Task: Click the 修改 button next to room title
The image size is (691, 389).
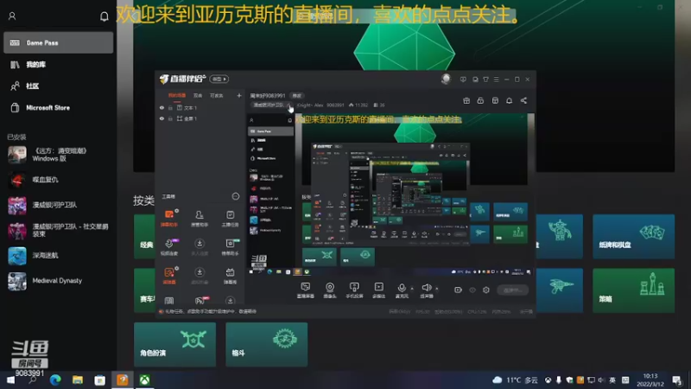Action: tap(297, 96)
